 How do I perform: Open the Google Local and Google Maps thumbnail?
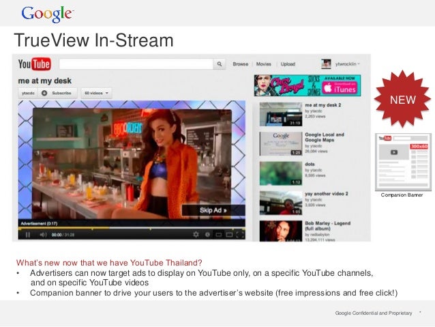(281, 143)
